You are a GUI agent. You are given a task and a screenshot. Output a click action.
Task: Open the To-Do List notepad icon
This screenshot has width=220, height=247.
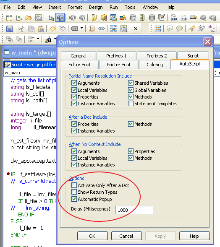tap(94, 18)
